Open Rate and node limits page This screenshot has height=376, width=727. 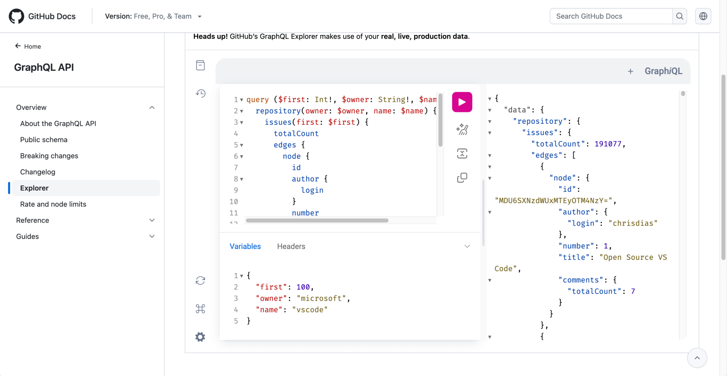(x=53, y=204)
